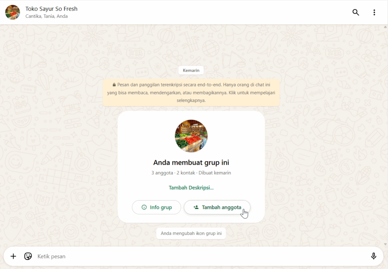This screenshot has height=269, width=388.
Task: Click the plus attach icon by message box
Action: point(13,256)
